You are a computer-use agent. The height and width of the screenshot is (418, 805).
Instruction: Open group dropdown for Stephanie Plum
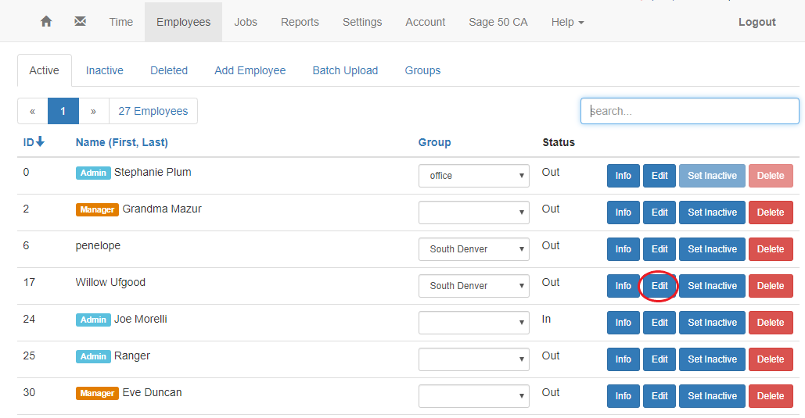473,176
